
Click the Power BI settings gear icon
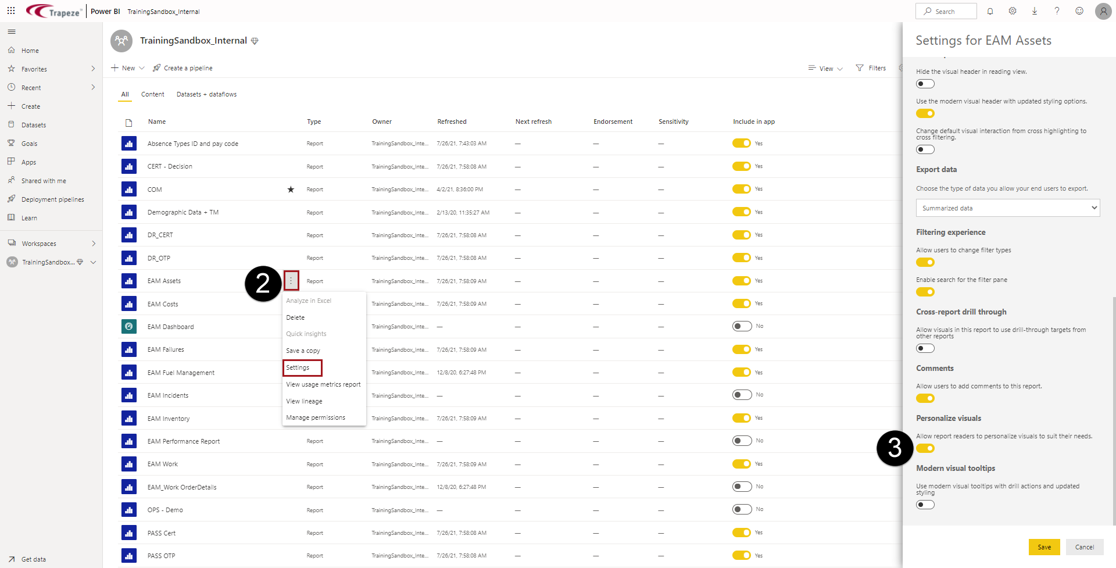tap(1012, 11)
